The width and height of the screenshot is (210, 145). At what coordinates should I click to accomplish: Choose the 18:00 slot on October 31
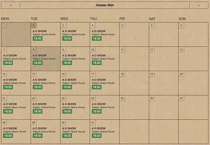click(x=97, y=135)
